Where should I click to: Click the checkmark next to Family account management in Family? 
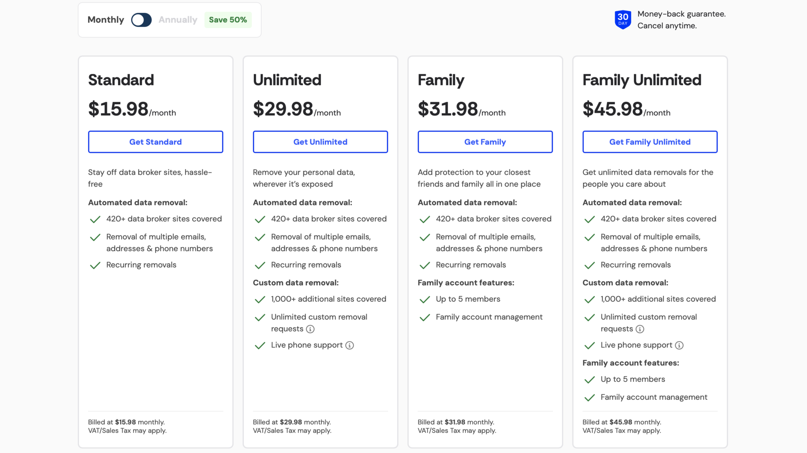click(x=425, y=318)
